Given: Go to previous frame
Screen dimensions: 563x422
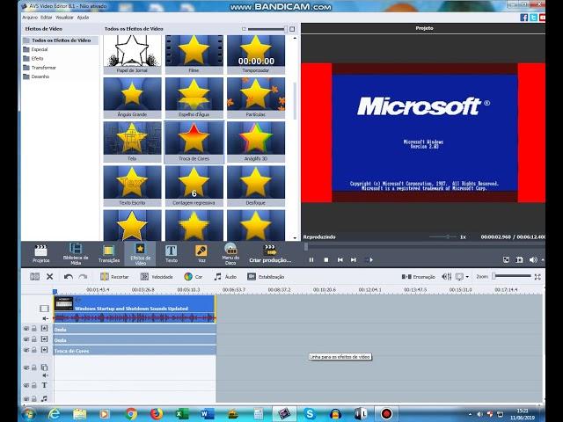Looking at the screenshot, I should tap(340, 260).
